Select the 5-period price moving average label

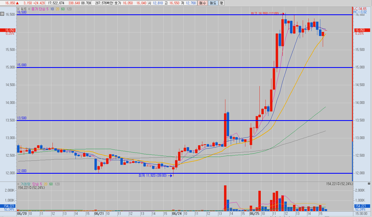click(47, 9)
